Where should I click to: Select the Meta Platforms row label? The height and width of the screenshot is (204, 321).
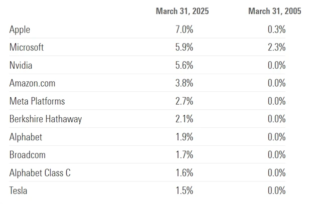[37, 101]
